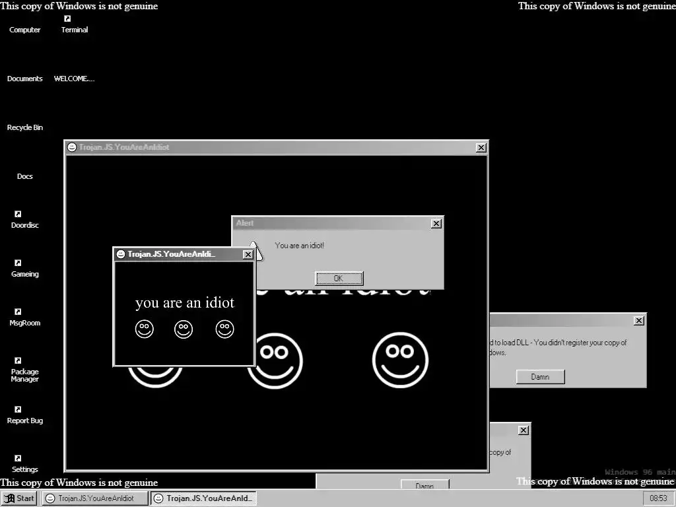Viewport: 676px width, 507px height.
Task: Close the failed to load DLL dialog
Action: click(639, 321)
